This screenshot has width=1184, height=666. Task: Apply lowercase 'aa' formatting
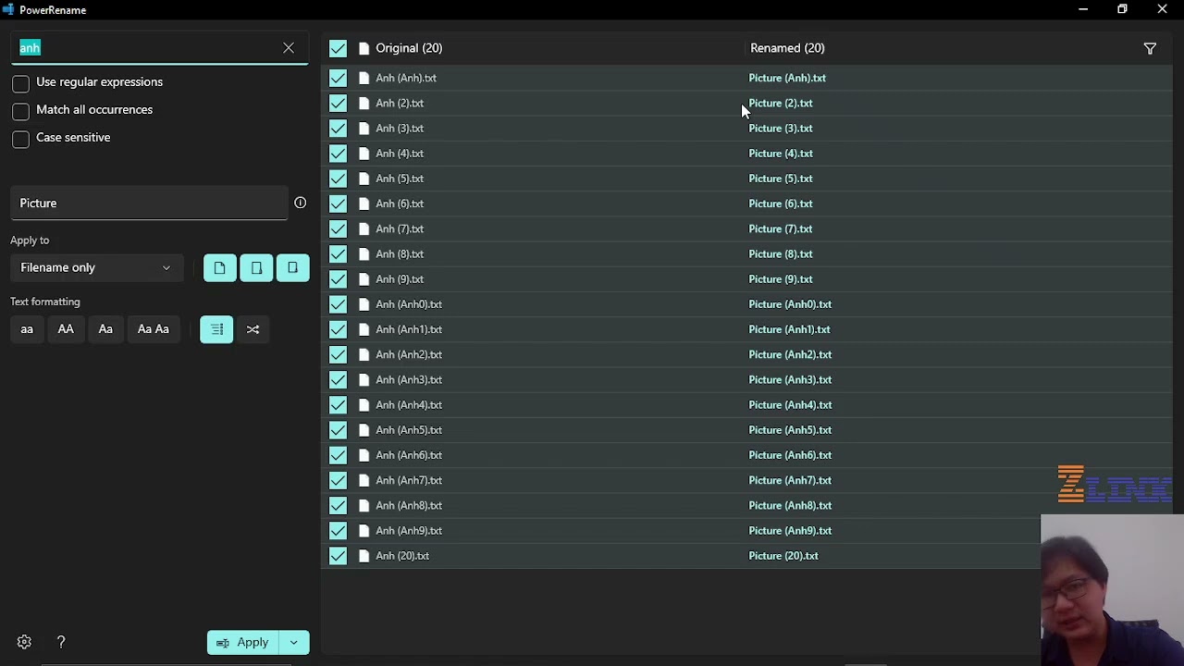pyautogui.click(x=27, y=329)
